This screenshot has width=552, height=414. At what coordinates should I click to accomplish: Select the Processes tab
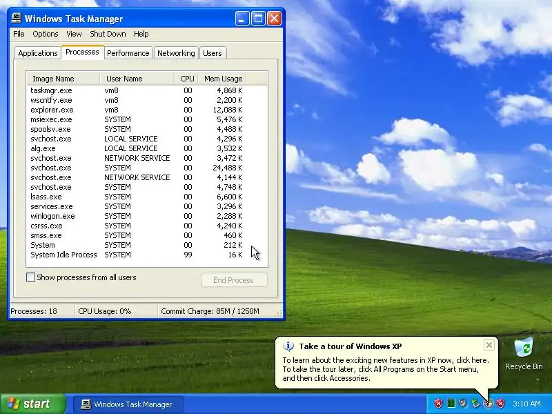coord(82,52)
